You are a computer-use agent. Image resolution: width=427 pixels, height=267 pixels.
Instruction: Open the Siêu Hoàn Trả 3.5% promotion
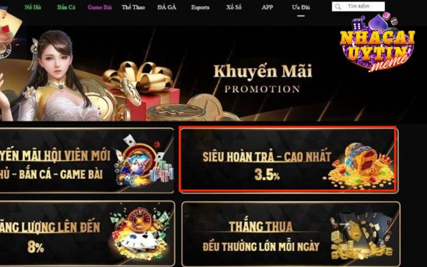point(288,159)
